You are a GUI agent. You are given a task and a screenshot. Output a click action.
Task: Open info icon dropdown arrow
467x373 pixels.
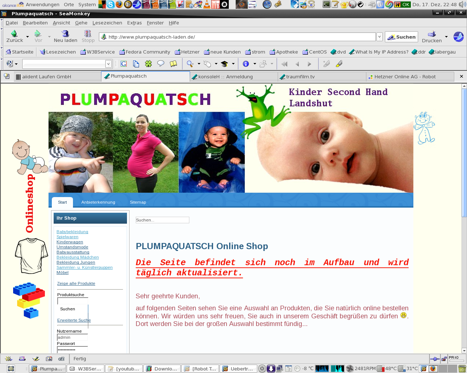(x=255, y=64)
